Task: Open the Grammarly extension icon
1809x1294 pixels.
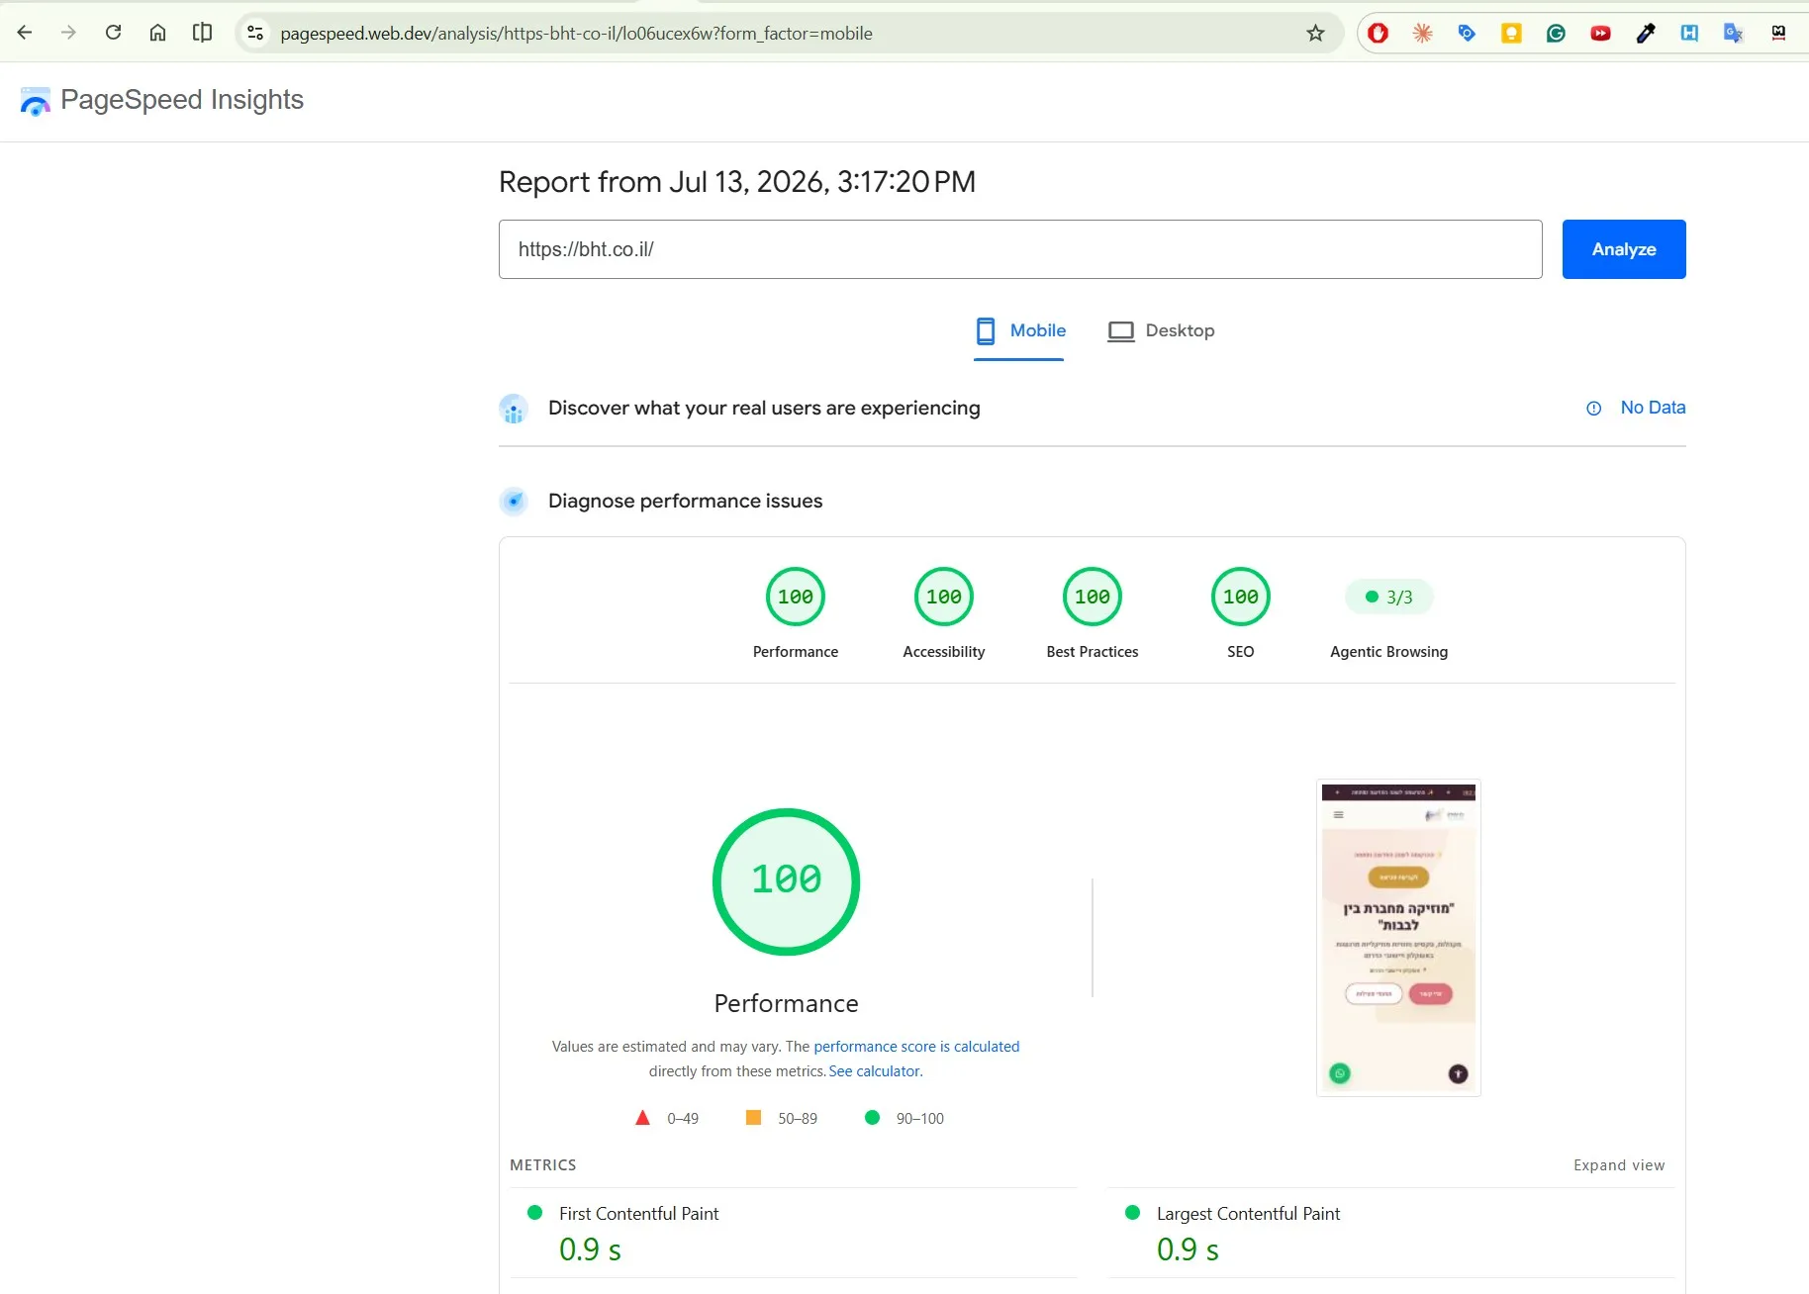Action: tap(1556, 33)
